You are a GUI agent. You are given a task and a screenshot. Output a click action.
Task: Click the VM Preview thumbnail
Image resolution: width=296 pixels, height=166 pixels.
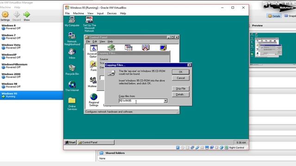click(273, 49)
